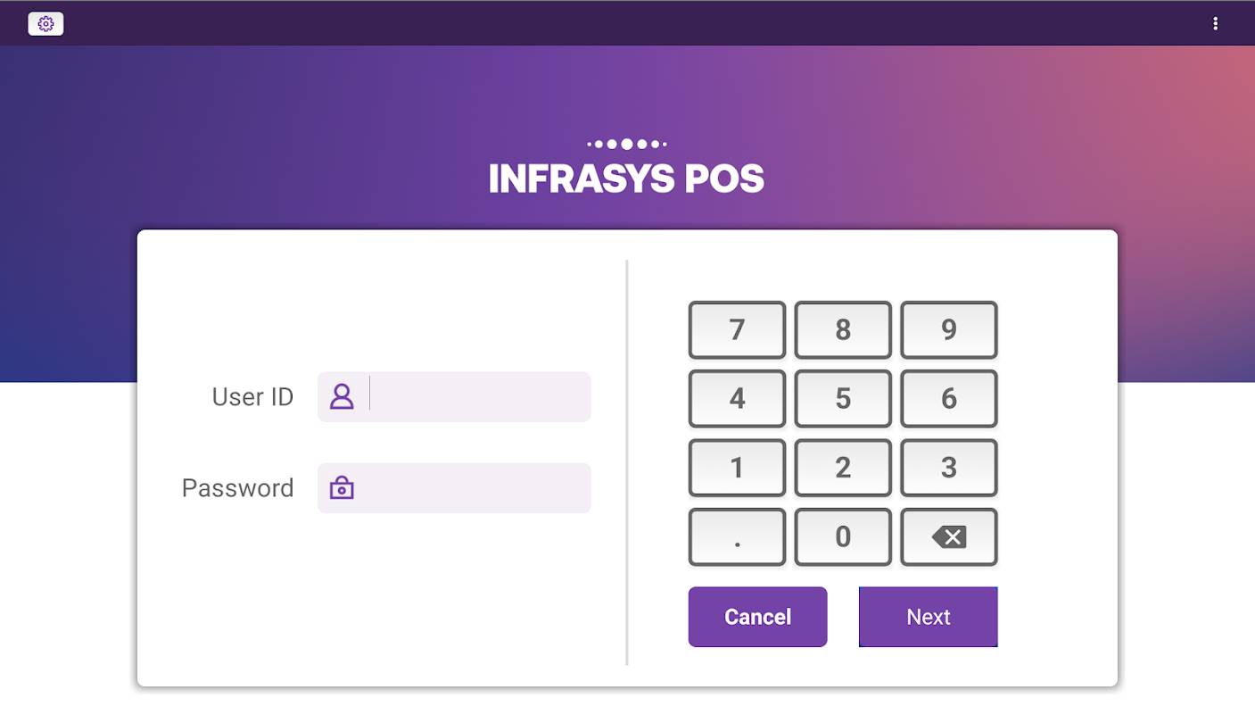This screenshot has width=1255, height=714.
Task: Tap keypad digit 4
Action: (737, 399)
